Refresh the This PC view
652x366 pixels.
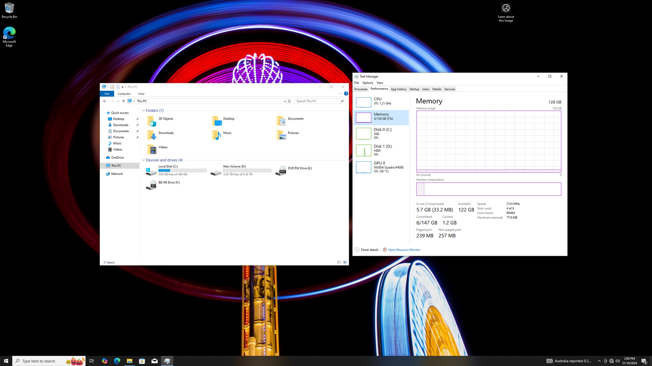click(x=289, y=101)
